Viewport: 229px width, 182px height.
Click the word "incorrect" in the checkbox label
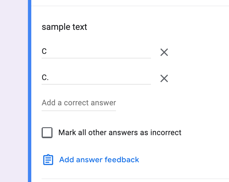(166, 133)
